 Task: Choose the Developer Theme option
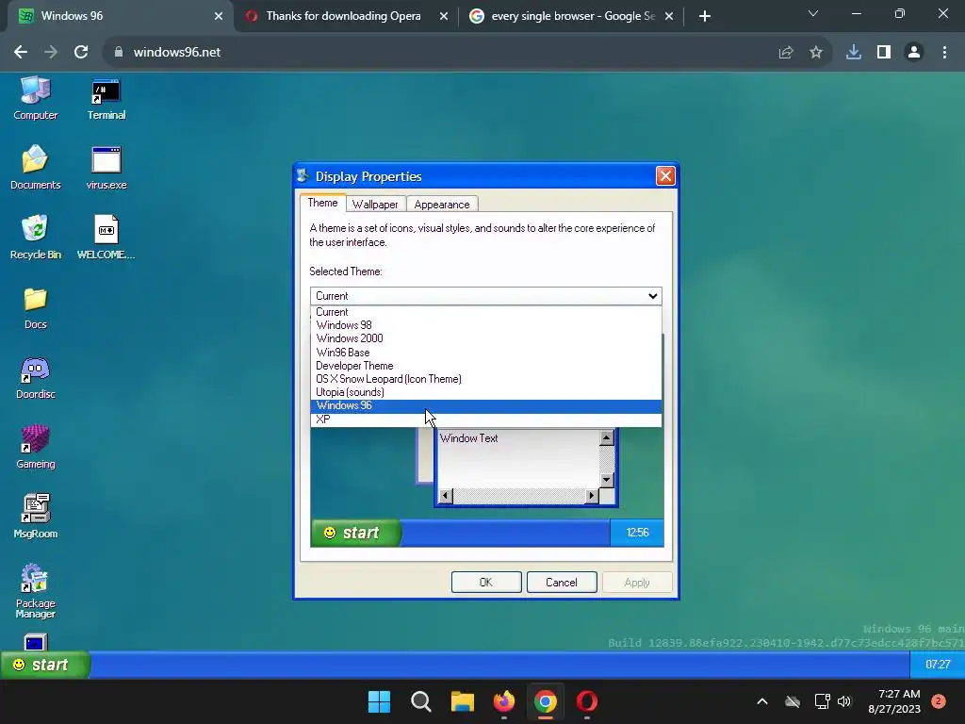pyautogui.click(x=486, y=366)
